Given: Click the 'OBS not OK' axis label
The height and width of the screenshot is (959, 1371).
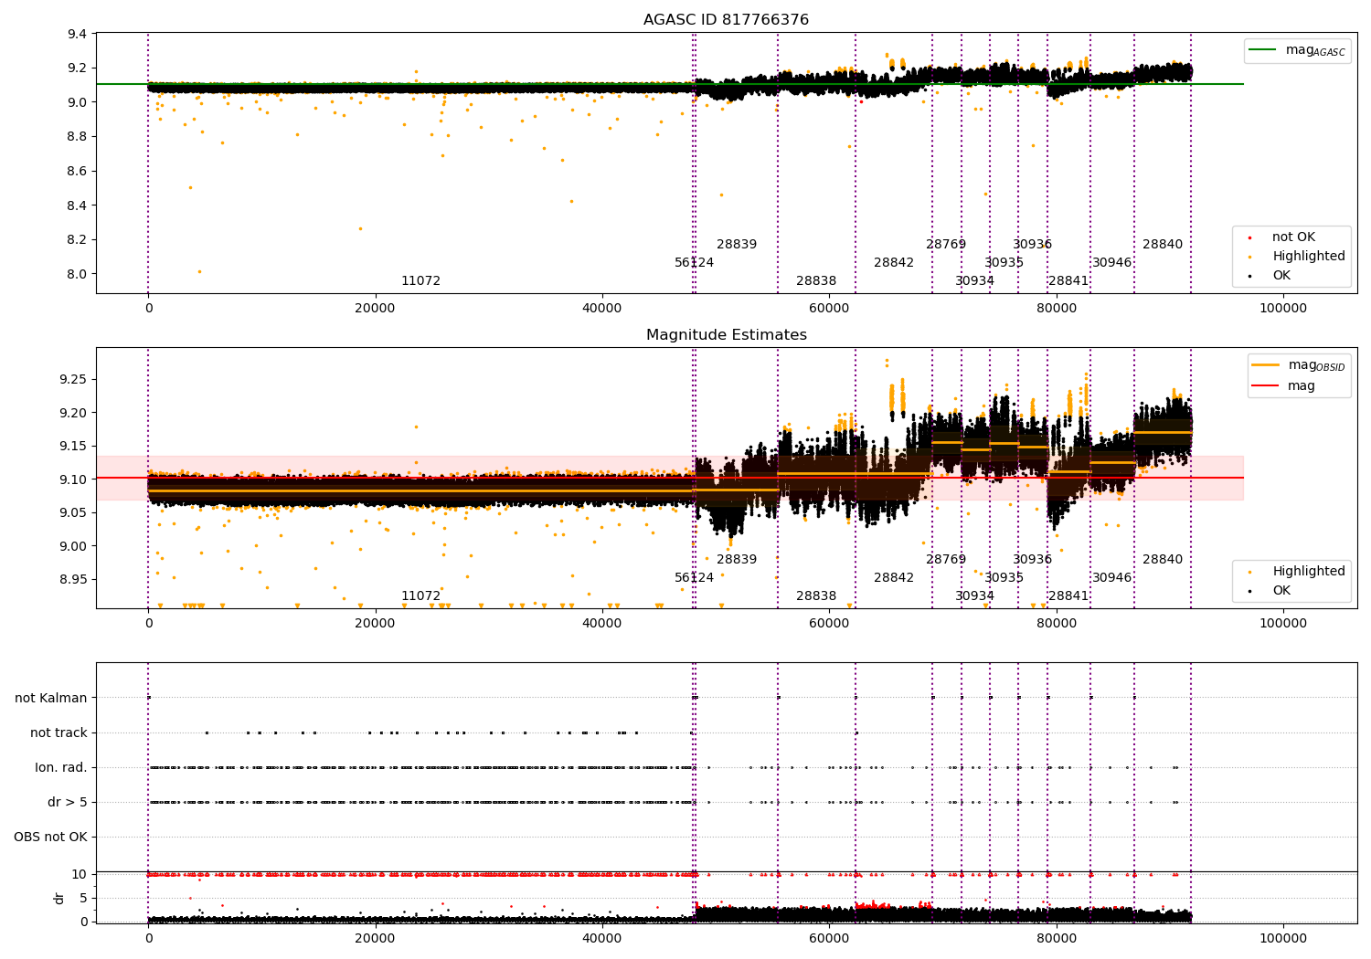Looking at the screenshot, I should click(x=50, y=838).
